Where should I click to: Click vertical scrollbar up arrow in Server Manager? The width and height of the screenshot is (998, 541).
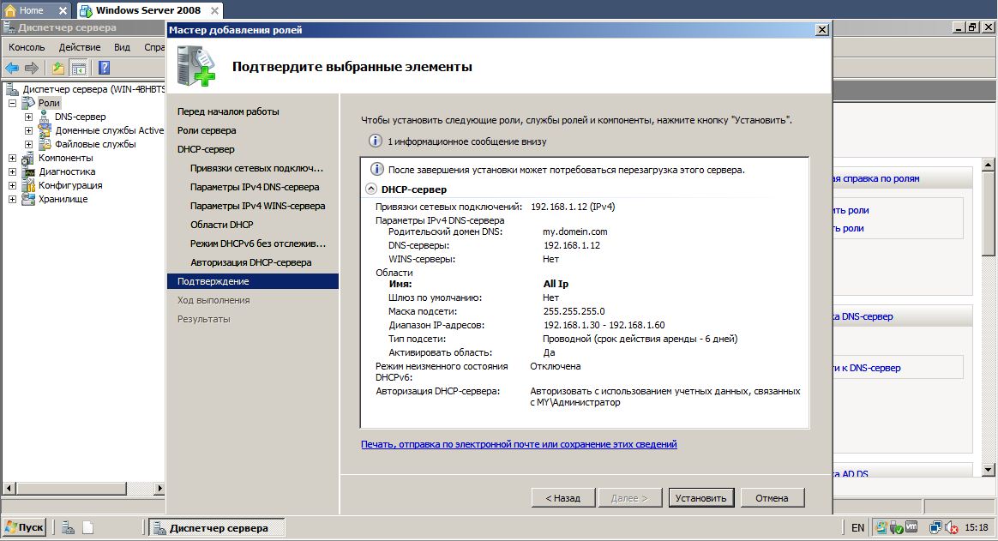point(988,165)
